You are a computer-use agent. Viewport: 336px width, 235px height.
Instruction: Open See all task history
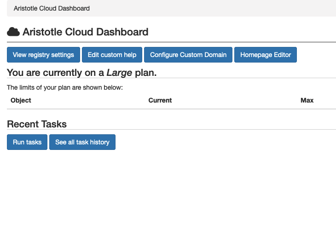[x=82, y=142]
